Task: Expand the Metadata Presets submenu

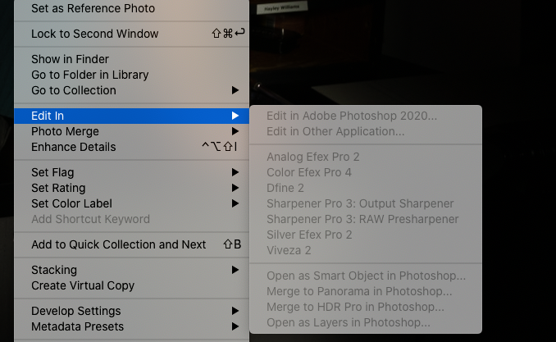Action: 77,326
